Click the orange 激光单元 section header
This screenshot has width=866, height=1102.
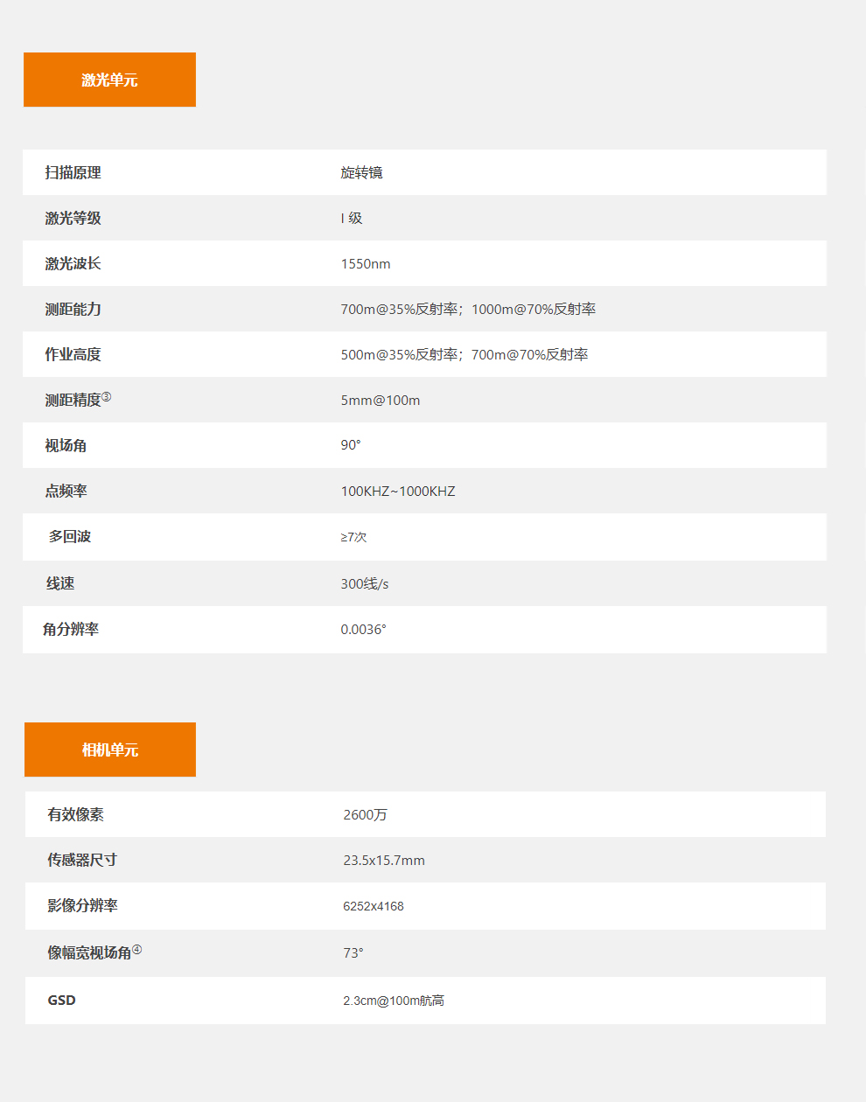(109, 80)
